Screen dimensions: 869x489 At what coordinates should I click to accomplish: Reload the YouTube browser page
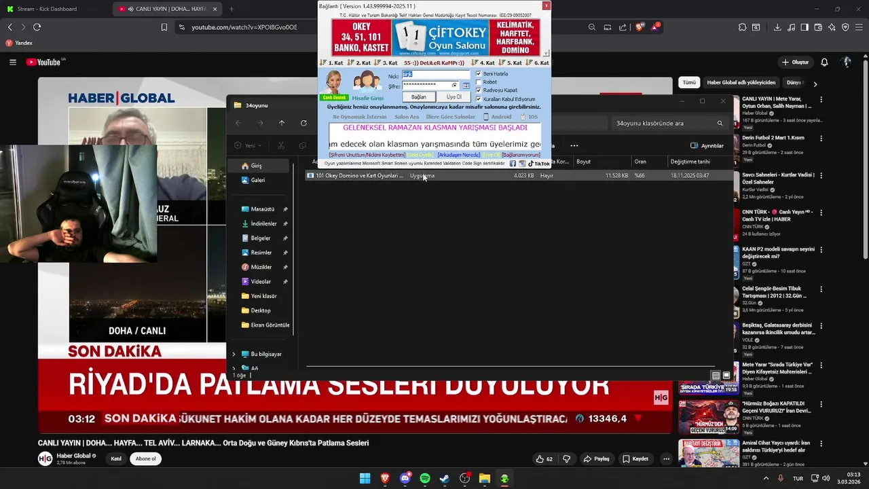tap(37, 27)
